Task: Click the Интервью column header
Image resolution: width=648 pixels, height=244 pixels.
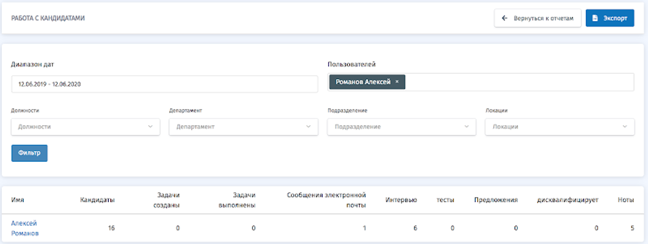Action: pyautogui.click(x=401, y=200)
